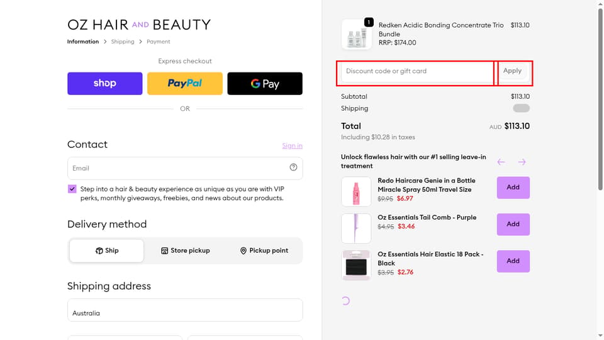Click the Redo Haircare Genie spray thumbnail

click(x=356, y=191)
